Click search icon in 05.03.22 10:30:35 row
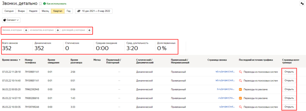This screenshot has height=111, width=306. click(x=241, y=107)
